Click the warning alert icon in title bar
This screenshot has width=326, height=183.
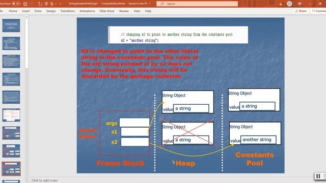pos(281,4)
